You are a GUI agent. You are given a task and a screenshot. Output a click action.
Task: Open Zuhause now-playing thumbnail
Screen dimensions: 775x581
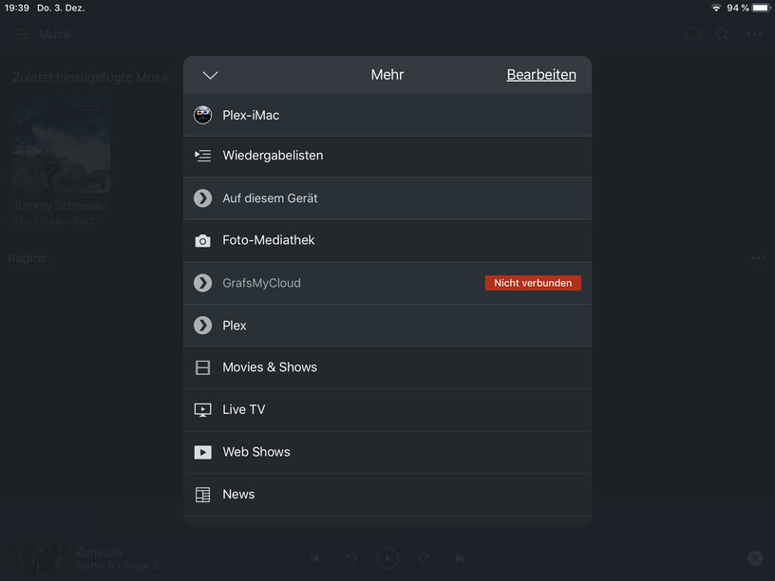coord(40,558)
